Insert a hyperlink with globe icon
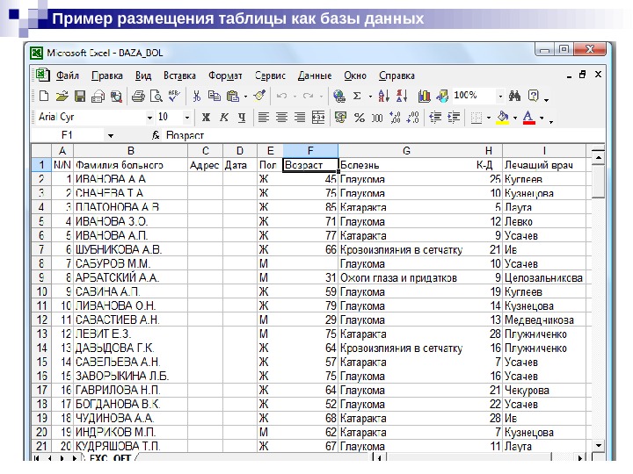633x474 pixels. [339, 96]
